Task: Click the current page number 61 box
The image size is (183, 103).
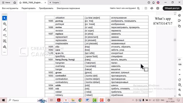Action: (180, 60)
